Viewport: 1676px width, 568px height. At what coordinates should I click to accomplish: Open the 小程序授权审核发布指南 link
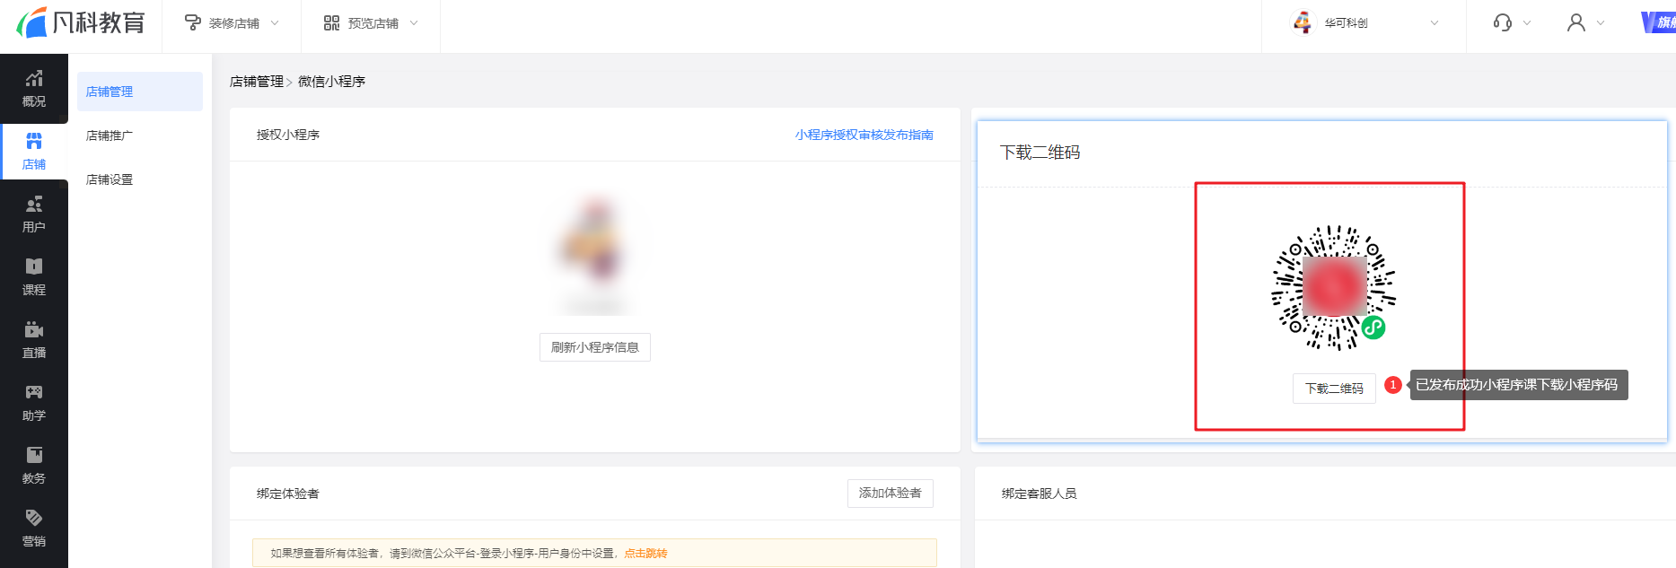tap(864, 135)
